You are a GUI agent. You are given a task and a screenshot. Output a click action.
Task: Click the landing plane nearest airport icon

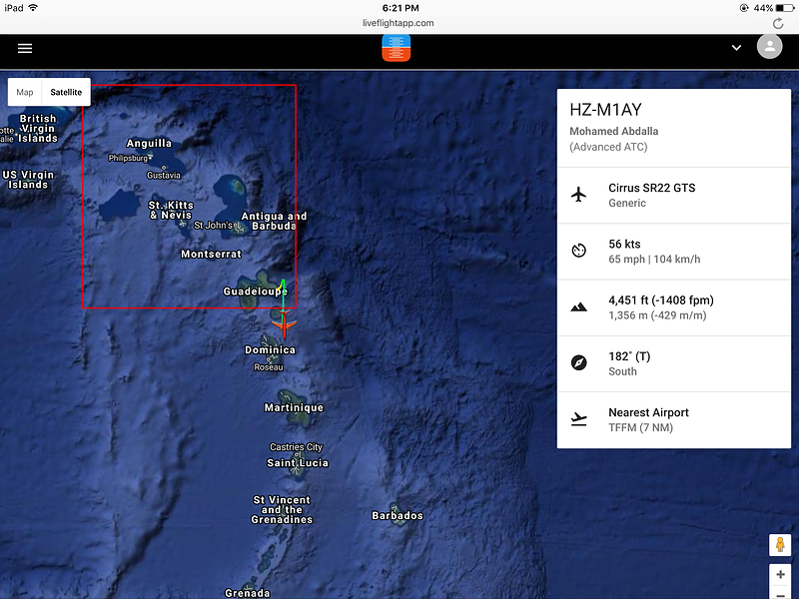pyautogui.click(x=579, y=419)
